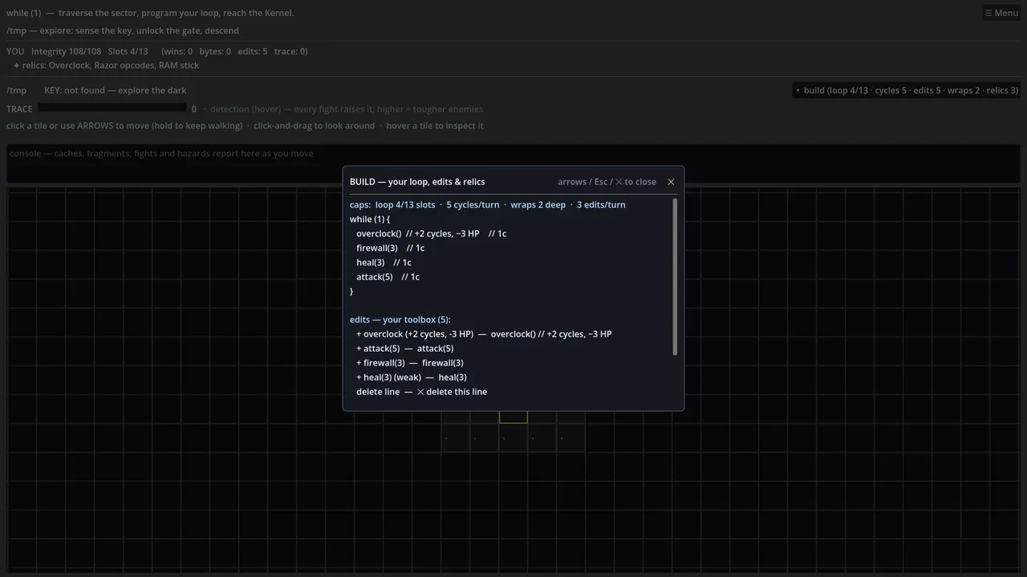Click the console log area
1027x577 pixels.
point(513,163)
